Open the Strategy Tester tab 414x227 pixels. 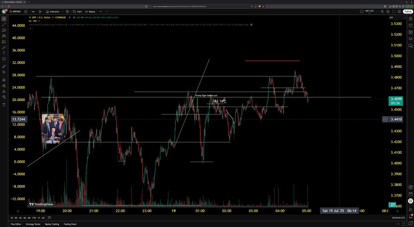click(x=33, y=224)
